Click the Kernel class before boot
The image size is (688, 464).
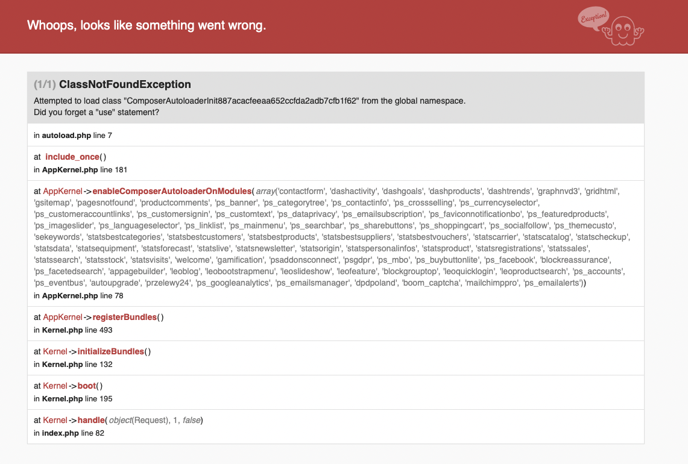tap(55, 386)
